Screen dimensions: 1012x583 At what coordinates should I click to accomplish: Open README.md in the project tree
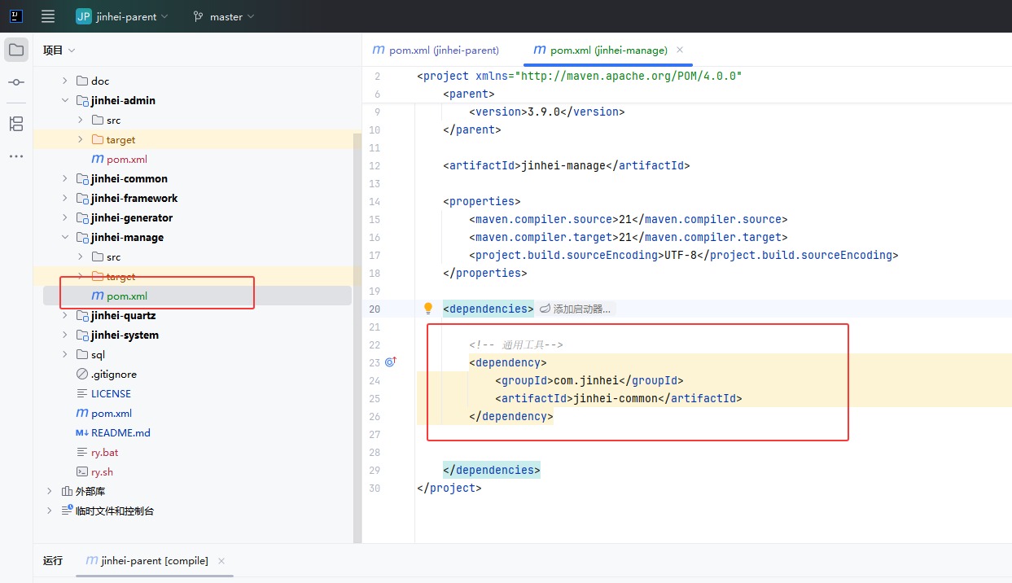click(120, 432)
